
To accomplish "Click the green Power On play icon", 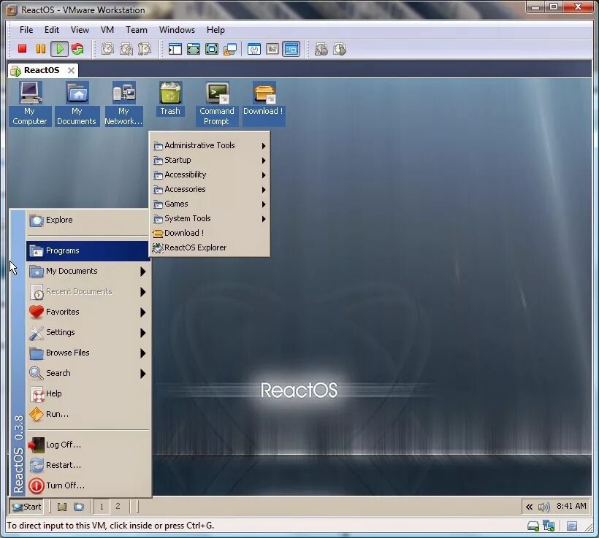I will coord(60,49).
